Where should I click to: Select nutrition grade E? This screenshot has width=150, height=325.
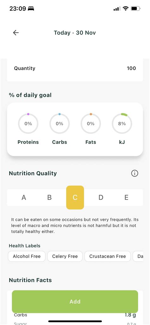pos(126,198)
